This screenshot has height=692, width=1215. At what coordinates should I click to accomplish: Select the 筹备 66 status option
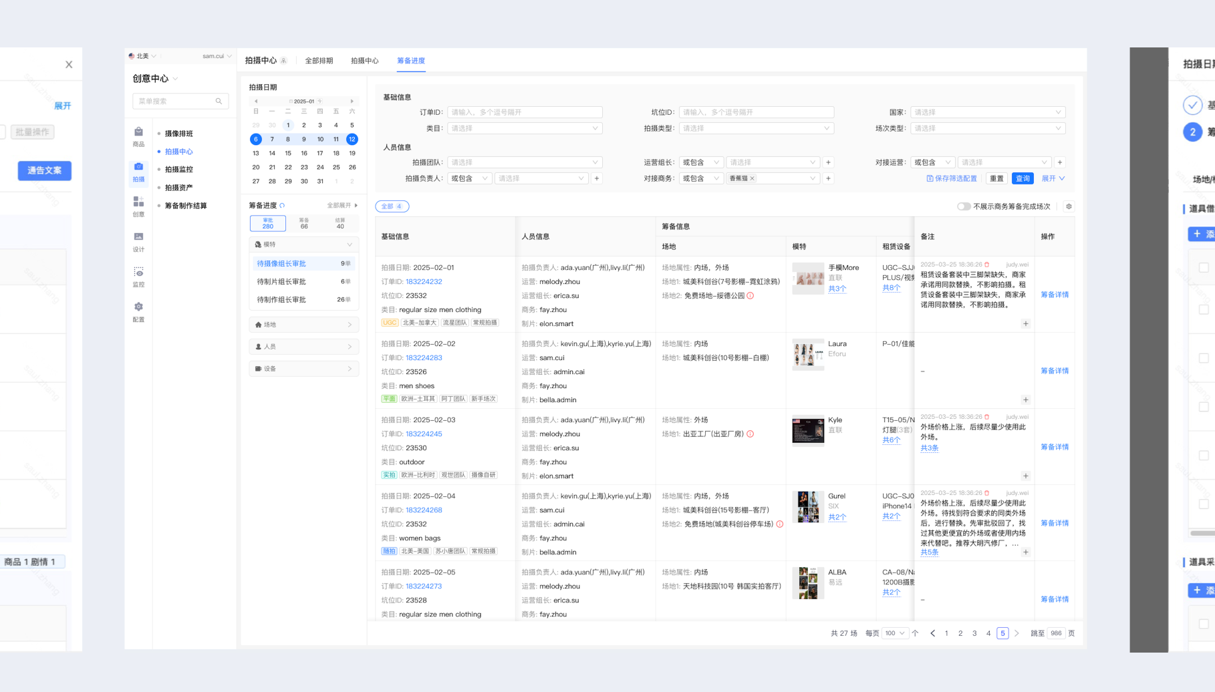pyautogui.click(x=304, y=223)
